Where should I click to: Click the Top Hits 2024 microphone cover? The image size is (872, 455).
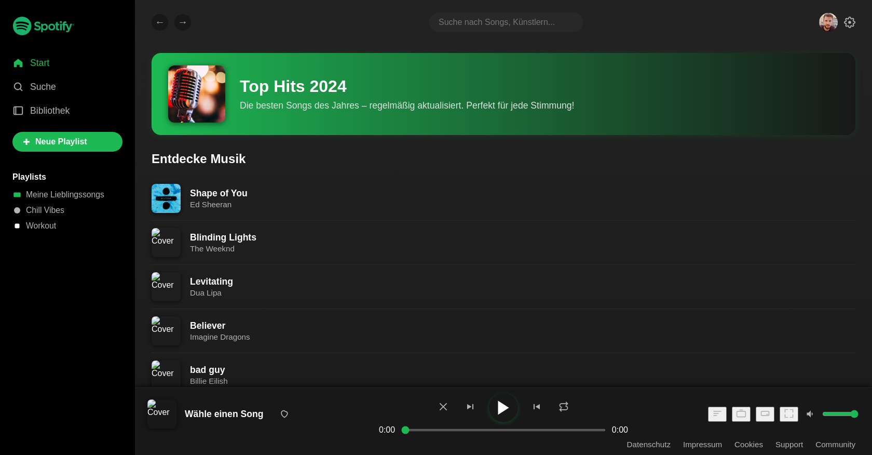pyautogui.click(x=197, y=94)
